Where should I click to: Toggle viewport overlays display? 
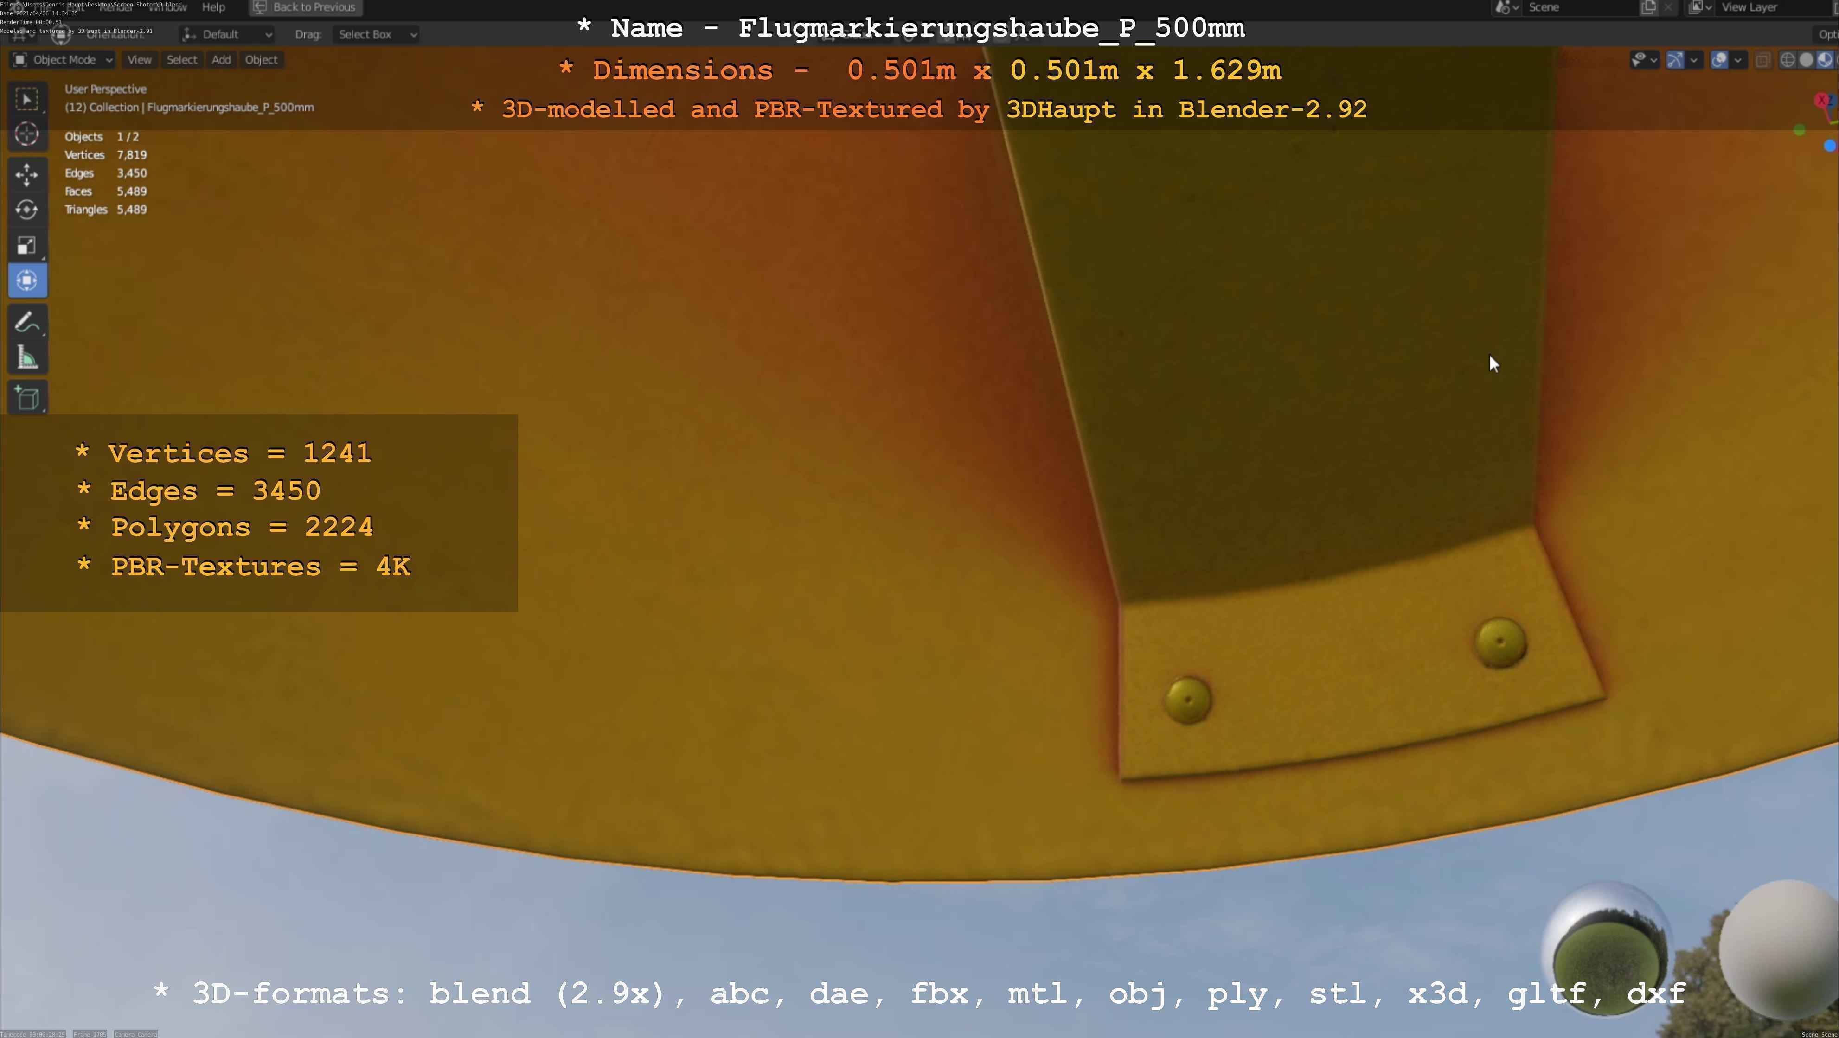1719,60
